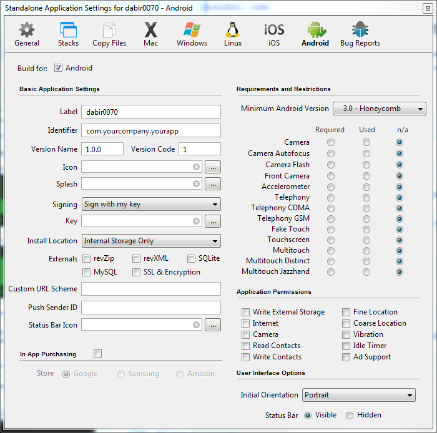Image resolution: width=437 pixels, height=433 pixels.
Task: Select the Mac build settings icon
Action: (x=150, y=35)
